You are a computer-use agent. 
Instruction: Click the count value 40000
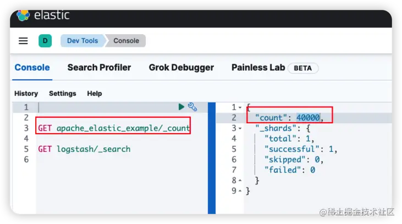[308, 118]
